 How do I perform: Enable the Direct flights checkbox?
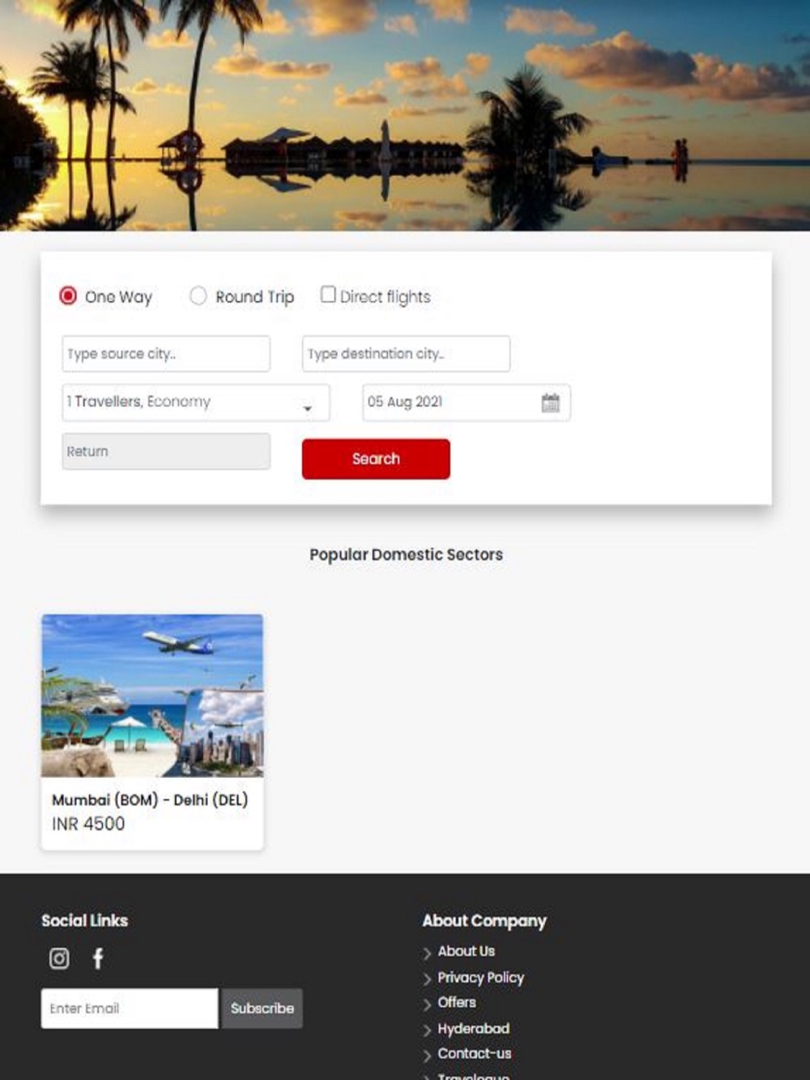tap(328, 294)
